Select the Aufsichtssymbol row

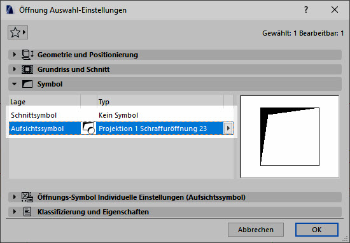[121, 128]
